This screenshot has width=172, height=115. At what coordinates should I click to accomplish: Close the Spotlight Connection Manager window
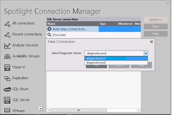pos(168,3)
